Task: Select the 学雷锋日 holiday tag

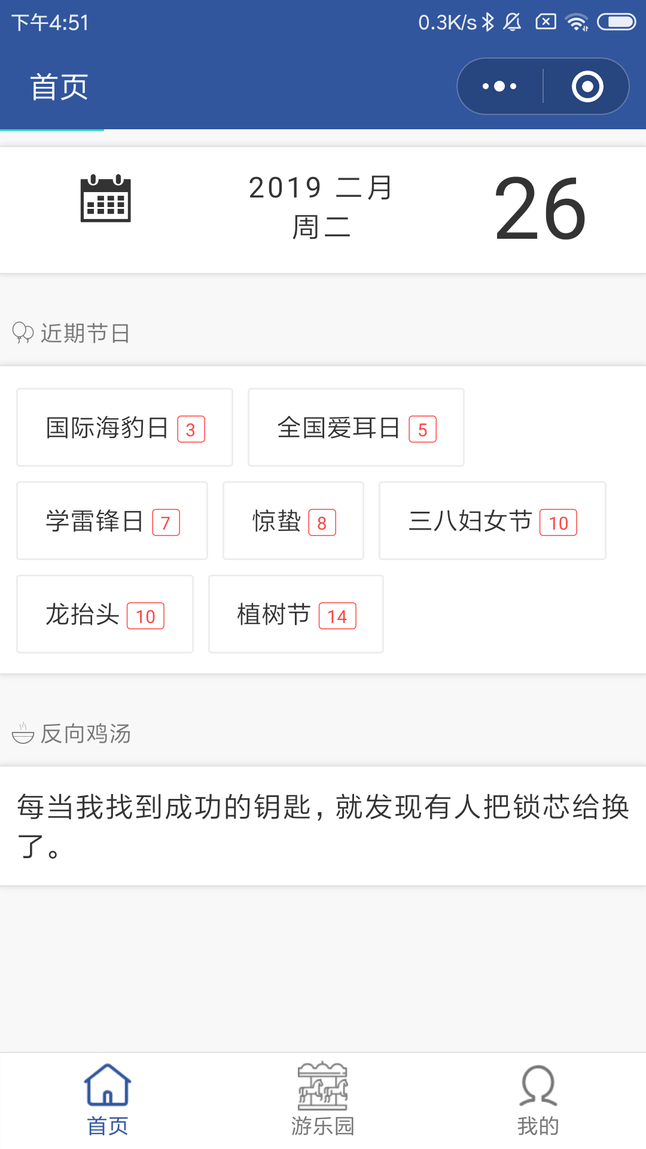Action: click(112, 521)
